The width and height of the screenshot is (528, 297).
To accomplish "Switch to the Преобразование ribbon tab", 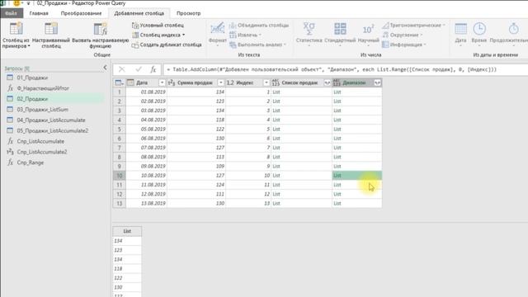I will pos(81,13).
